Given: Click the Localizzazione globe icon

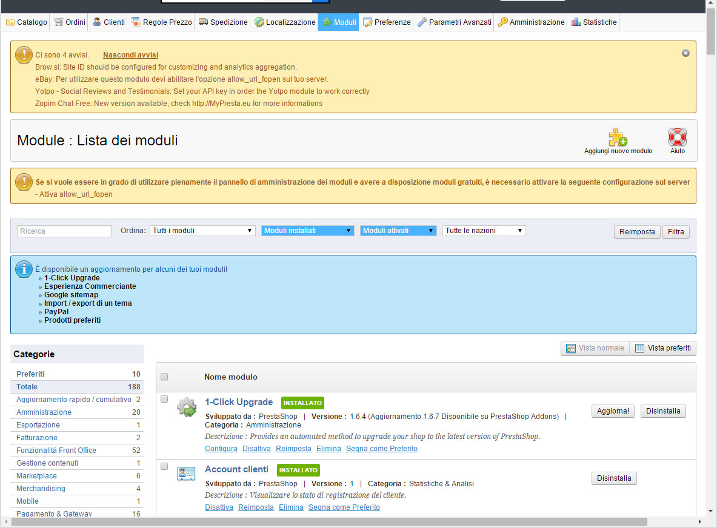Looking at the screenshot, I should coord(259,22).
